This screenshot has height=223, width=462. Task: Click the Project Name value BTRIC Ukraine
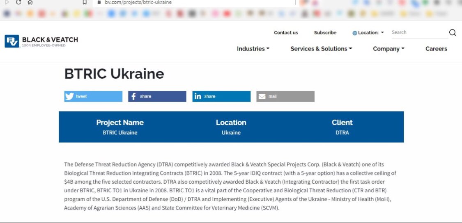[120, 133]
